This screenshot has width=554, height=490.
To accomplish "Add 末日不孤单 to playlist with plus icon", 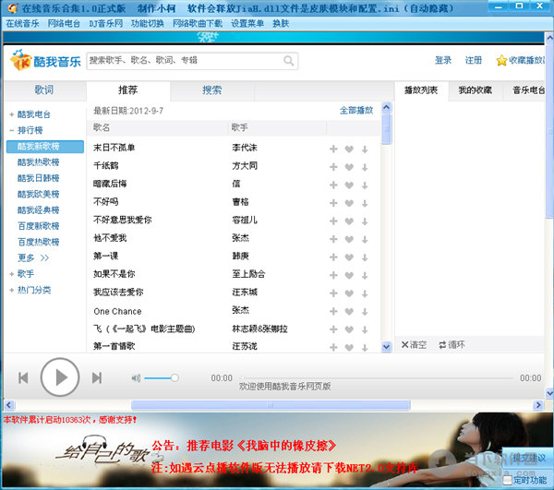I will point(333,149).
